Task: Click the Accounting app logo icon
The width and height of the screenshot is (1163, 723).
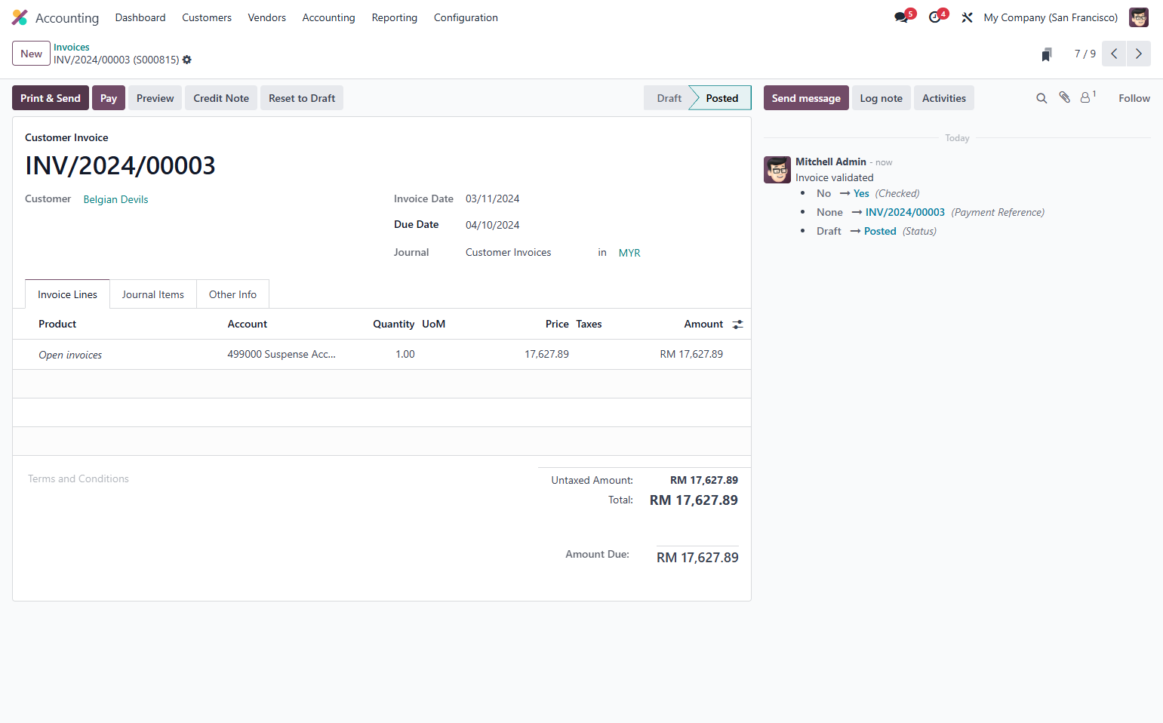Action: pos(20,17)
